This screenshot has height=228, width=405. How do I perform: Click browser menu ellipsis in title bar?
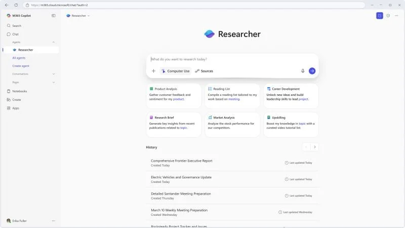tap(372, 5)
